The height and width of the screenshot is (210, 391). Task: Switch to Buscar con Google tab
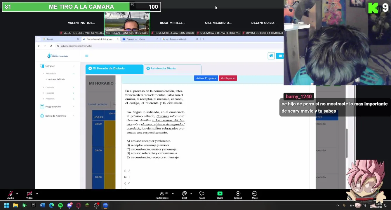[x=180, y=39]
